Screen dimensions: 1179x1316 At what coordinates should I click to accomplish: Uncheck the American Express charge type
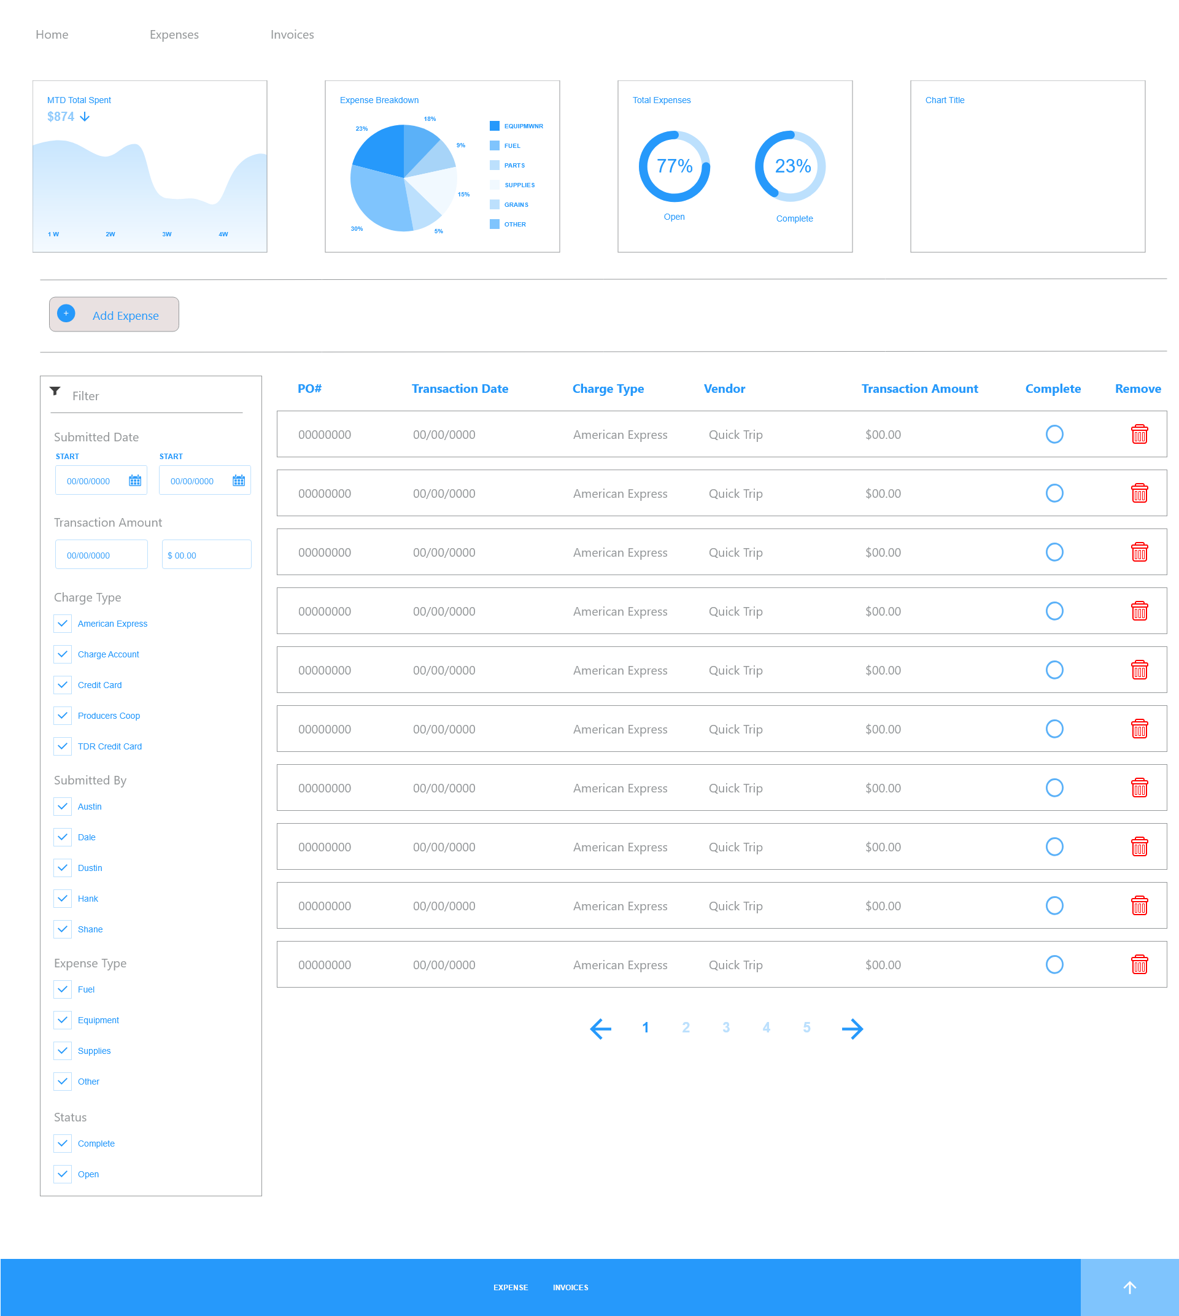point(63,624)
